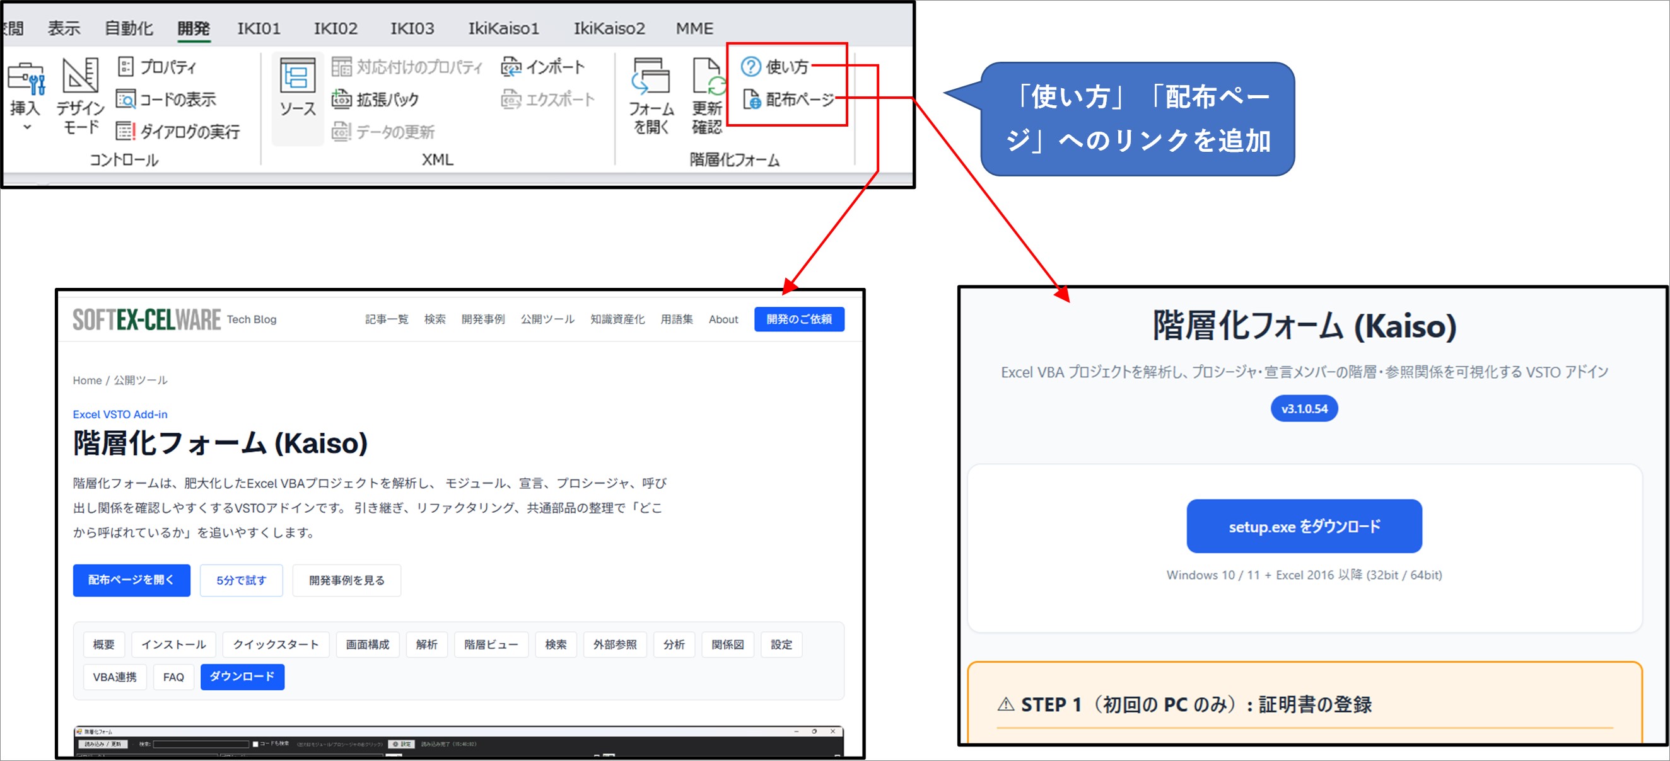1670x761 pixels.
Task: Click コードの表示 in the ribbon
Action: click(x=166, y=99)
